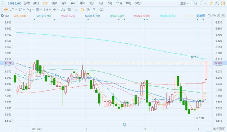Enter fullscreen chart mode
Screen dimensions: 227x132
click(x=217, y=3)
